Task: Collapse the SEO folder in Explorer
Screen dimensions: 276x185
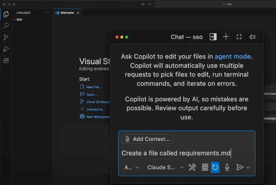Action: point(14,20)
